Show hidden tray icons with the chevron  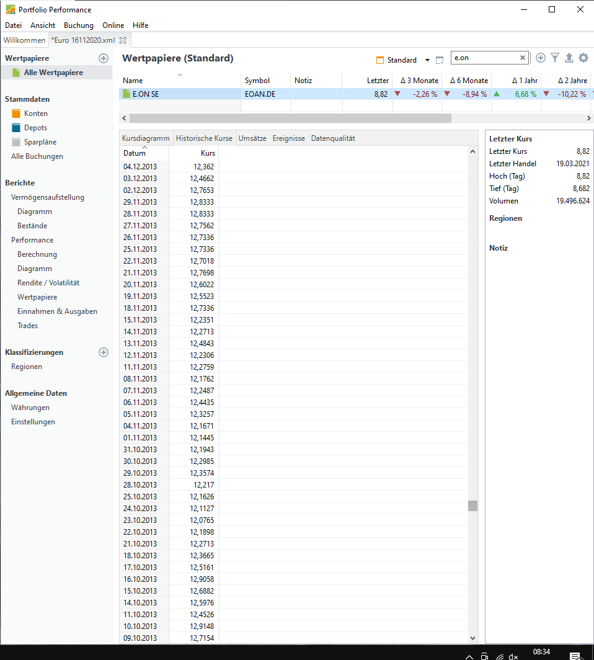click(x=469, y=657)
